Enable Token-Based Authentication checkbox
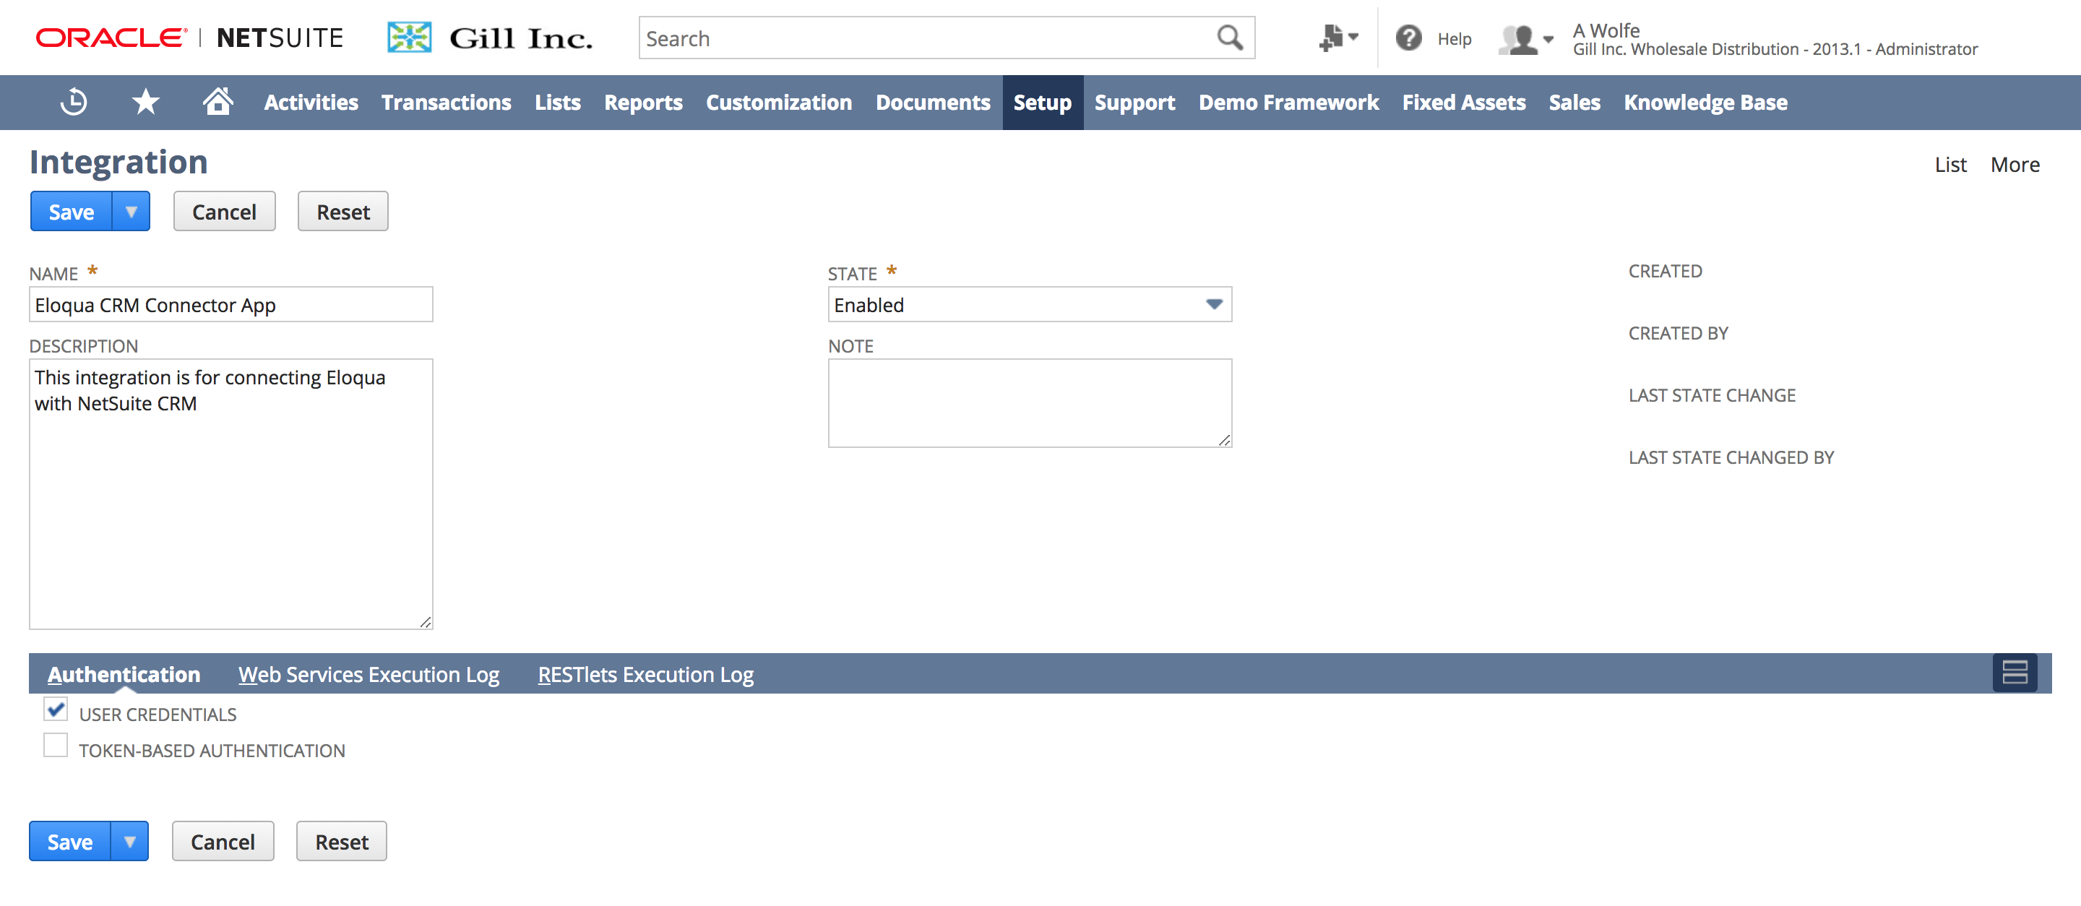The image size is (2081, 906). click(56, 746)
